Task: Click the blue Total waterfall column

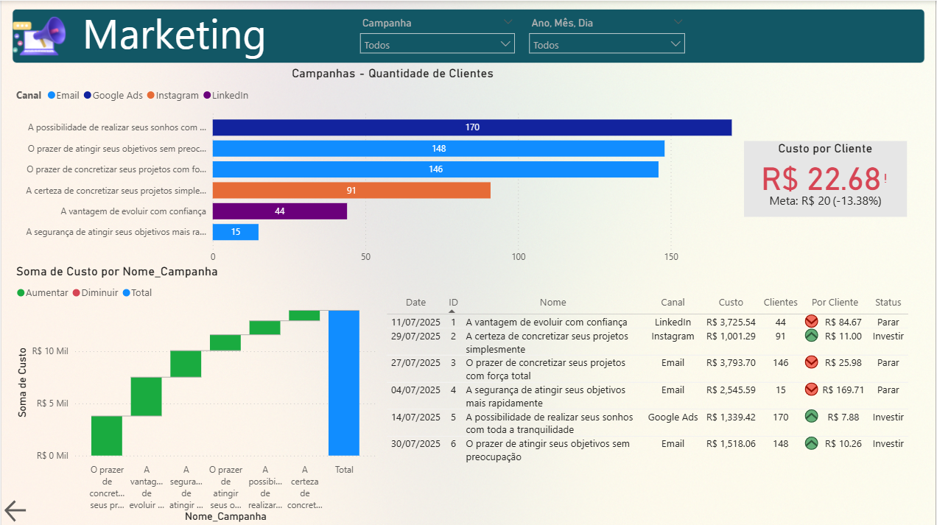Action: coord(343,382)
